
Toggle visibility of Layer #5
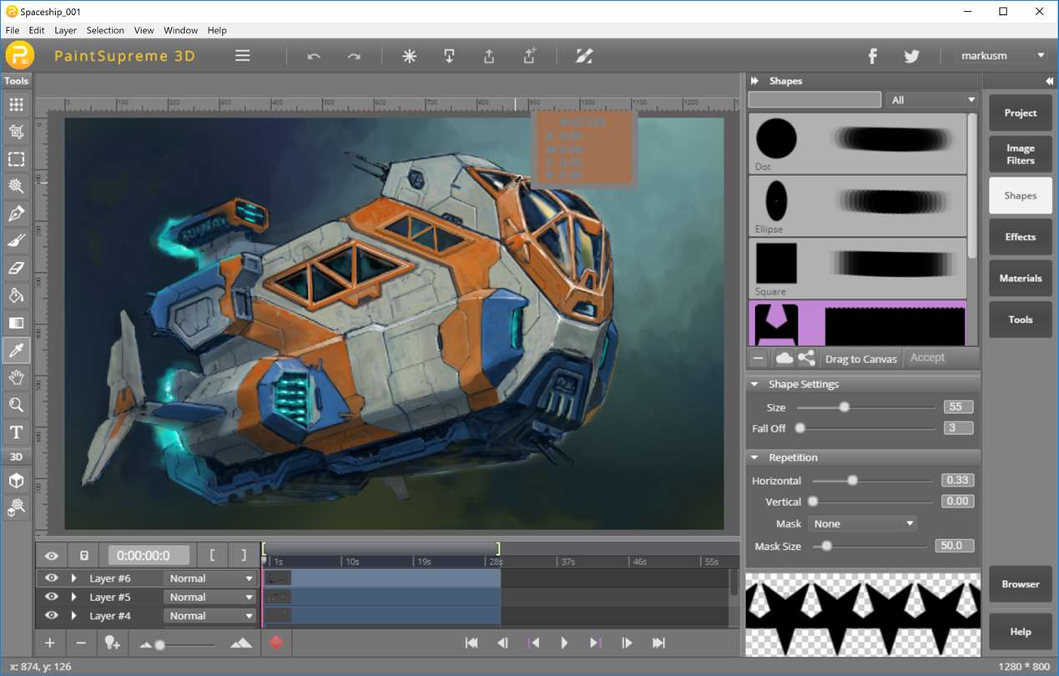51,597
